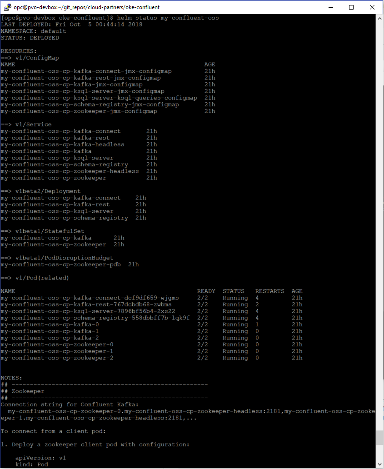This screenshot has height=469, width=384.
Task: Click the cp-kafka-rest deployment row
Action: (x=74, y=205)
